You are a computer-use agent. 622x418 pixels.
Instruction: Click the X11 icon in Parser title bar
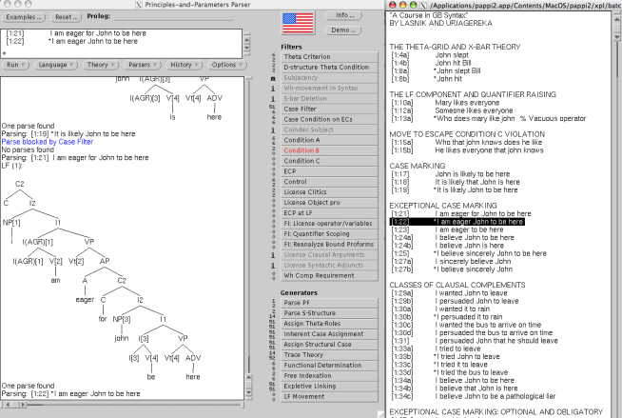[x=139, y=5]
